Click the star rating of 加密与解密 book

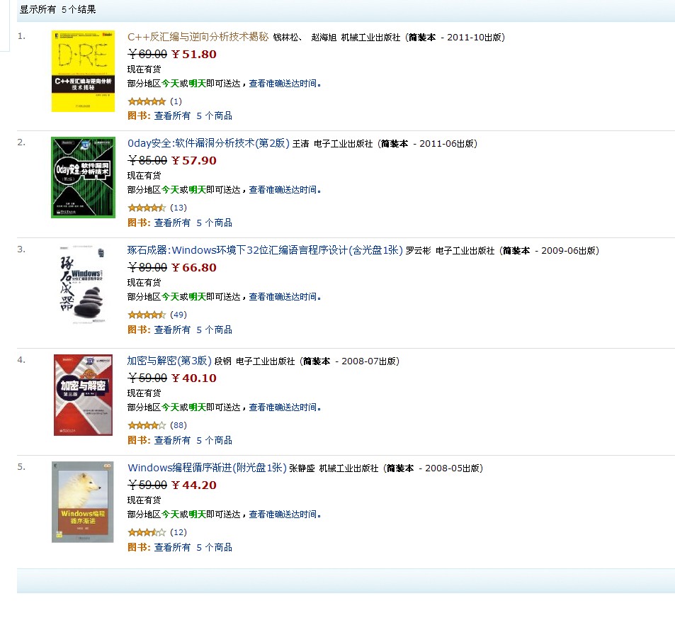point(147,425)
